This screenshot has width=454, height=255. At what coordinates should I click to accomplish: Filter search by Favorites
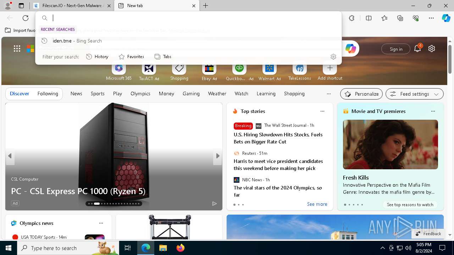point(131,57)
